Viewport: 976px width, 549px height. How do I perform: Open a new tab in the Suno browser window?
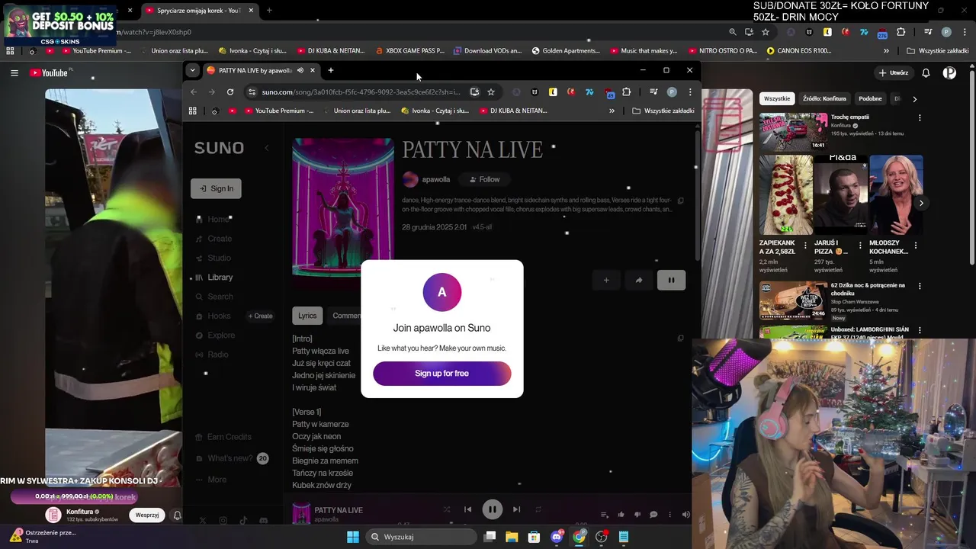330,70
